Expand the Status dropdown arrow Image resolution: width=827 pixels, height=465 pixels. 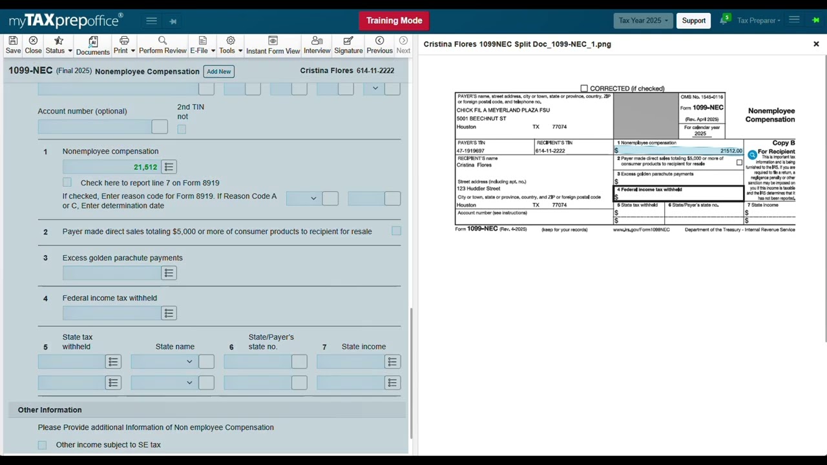tap(70, 51)
